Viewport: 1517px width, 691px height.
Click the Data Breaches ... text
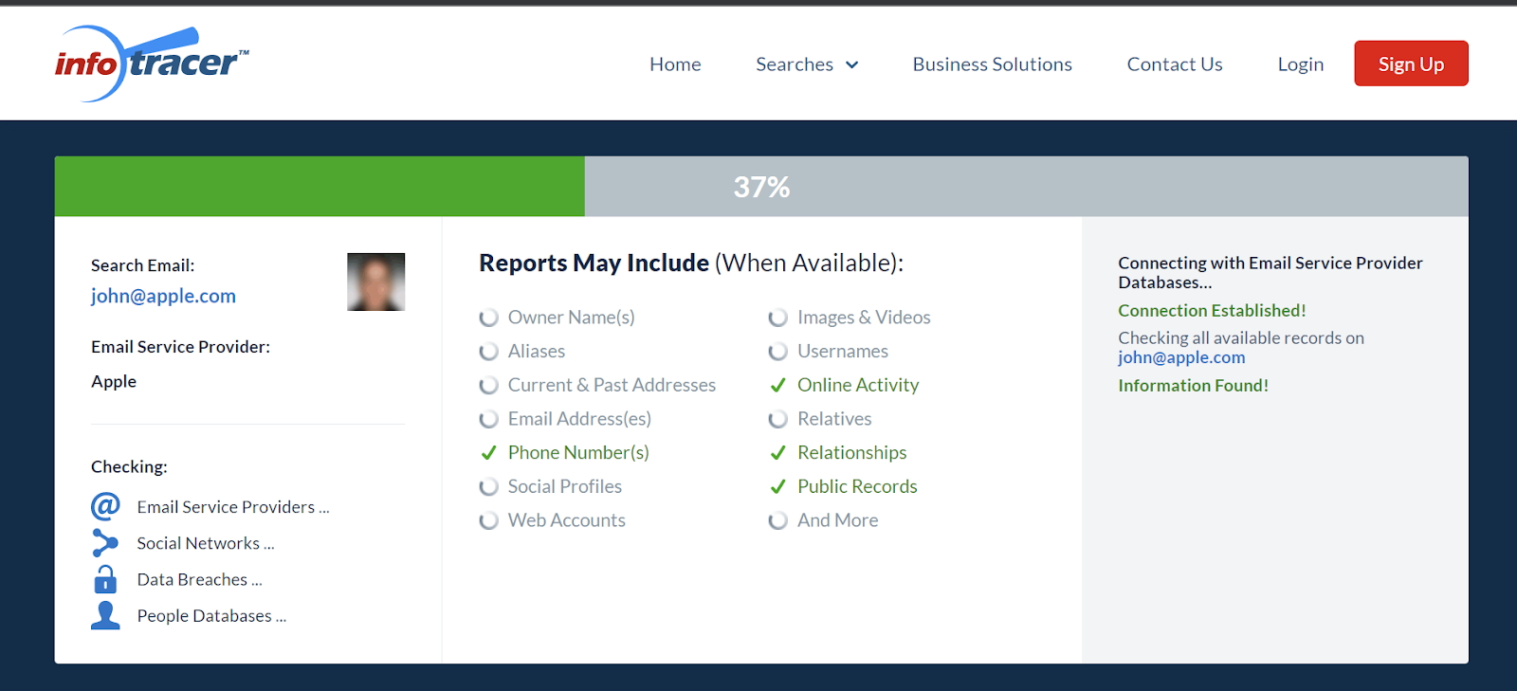point(199,579)
